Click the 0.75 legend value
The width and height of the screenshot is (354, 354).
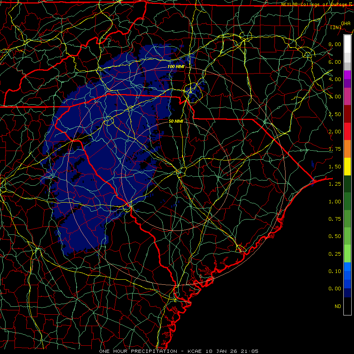click(335, 219)
